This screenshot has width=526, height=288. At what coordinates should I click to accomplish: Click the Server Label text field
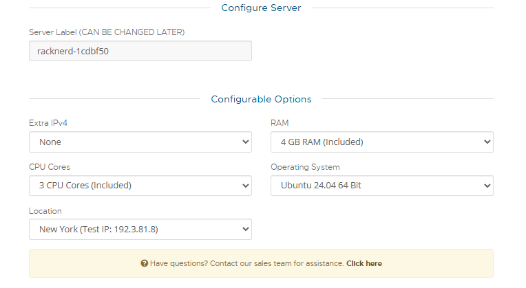click(x=140, y=51)
